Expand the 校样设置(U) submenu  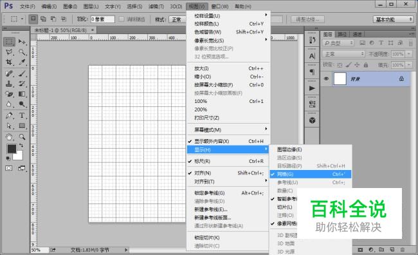(228, 15)
